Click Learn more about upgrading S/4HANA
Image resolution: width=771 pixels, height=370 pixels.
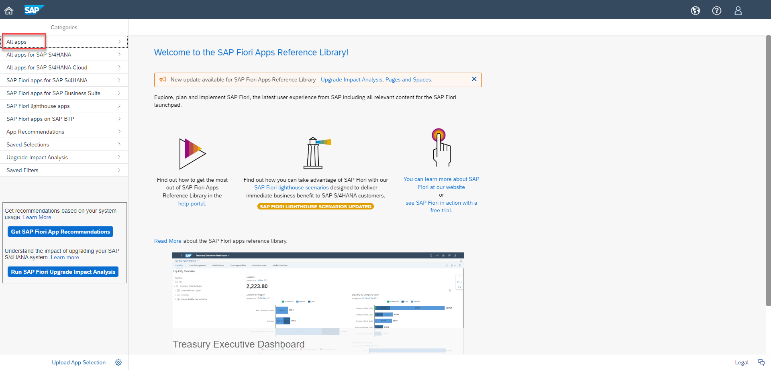coord(65,257)
